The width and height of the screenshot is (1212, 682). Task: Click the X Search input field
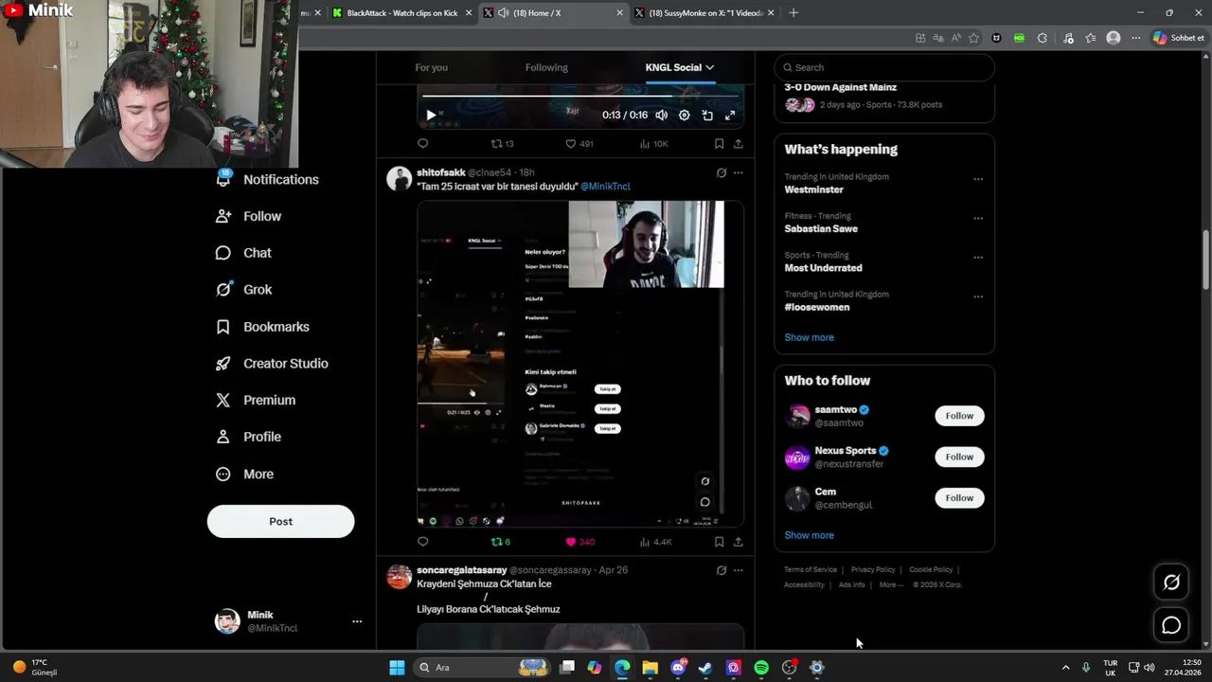[x=884, y=67]
